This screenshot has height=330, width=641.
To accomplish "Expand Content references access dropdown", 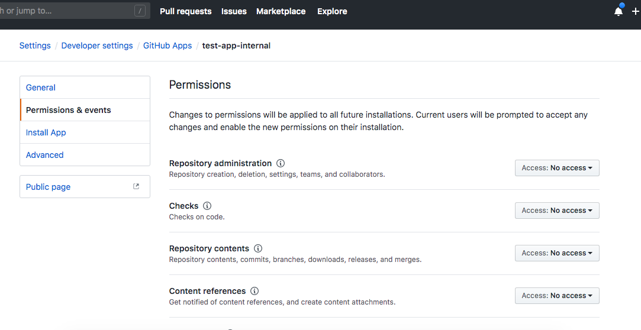I will tap(557, 296).
